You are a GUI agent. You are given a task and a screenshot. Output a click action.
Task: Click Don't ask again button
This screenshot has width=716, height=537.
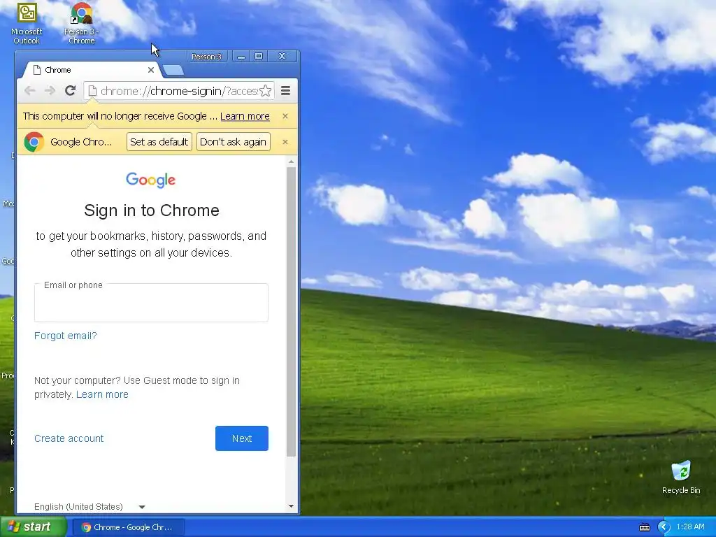pyautogui.click(x=233, y=142)
